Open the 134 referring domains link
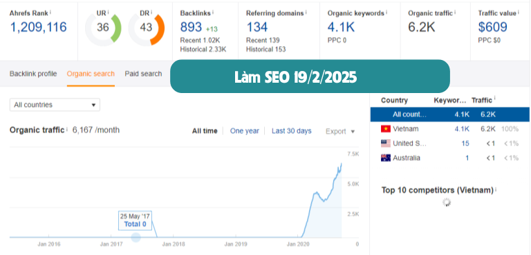Image resolution: width=531 pixels, height=255 pixels. point(257,27)
